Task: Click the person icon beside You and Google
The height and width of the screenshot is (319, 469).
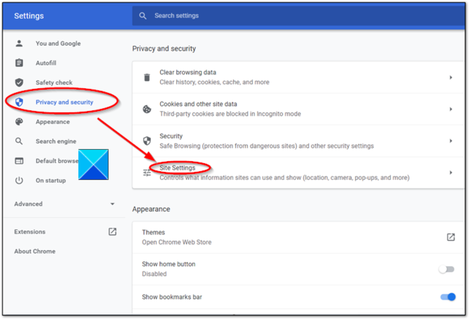Action: tap(19, 43)
